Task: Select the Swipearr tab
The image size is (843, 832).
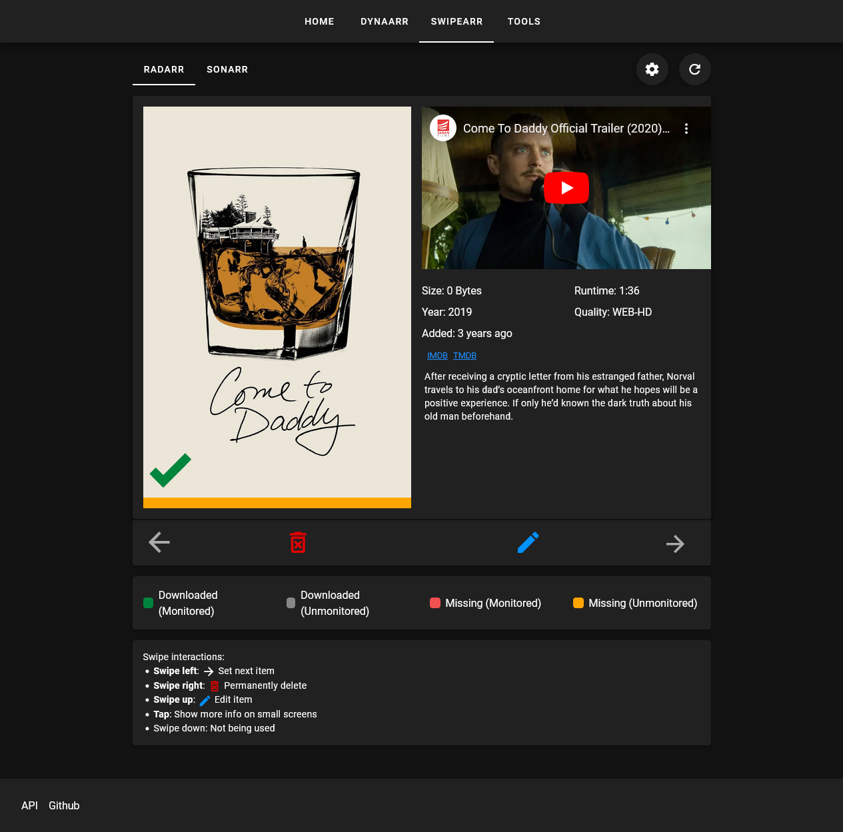Action: [x=456, y=21]
